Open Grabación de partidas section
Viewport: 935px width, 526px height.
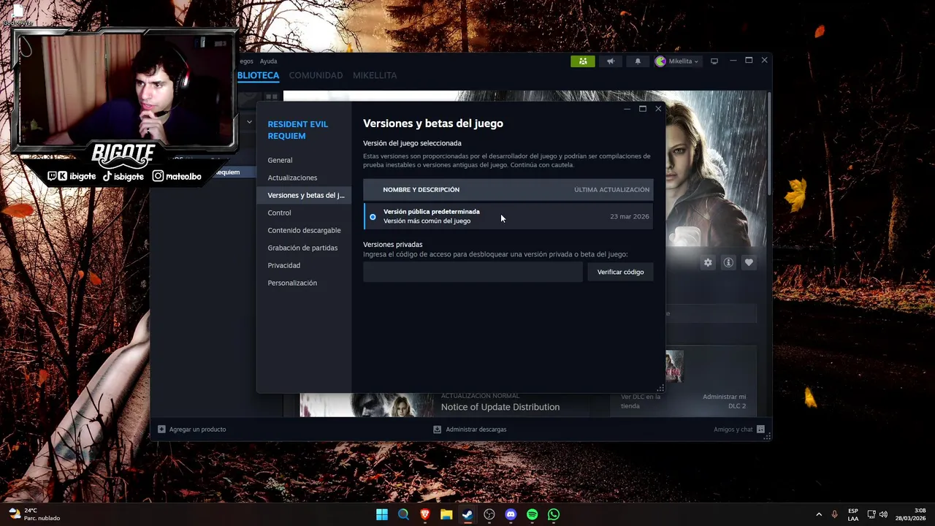(x=302, y=248)
